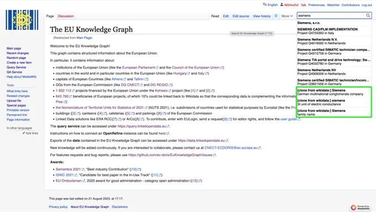The width and height of the screenshot is (376, 212).
Task: Open QA Service sidebar link
Action: point(14,72)
